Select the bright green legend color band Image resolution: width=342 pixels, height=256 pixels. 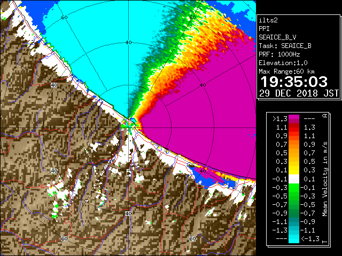click(294, 188)
